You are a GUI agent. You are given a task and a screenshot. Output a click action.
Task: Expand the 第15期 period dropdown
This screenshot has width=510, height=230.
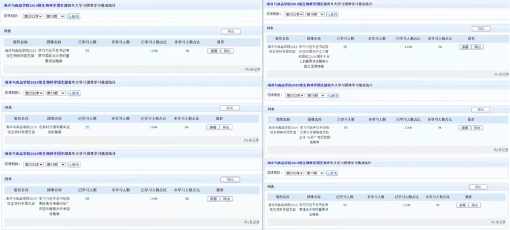point(315,14)
